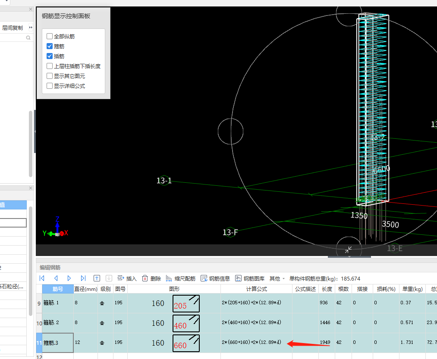Uncheck 插筋 checkbox

pos(50,56)
